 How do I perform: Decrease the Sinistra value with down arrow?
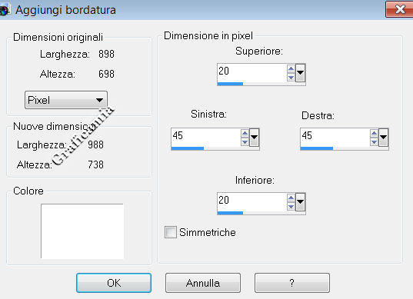pos(245,142)
